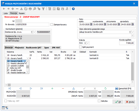
Task: Click the Kolumna column header
Action: 10,52
